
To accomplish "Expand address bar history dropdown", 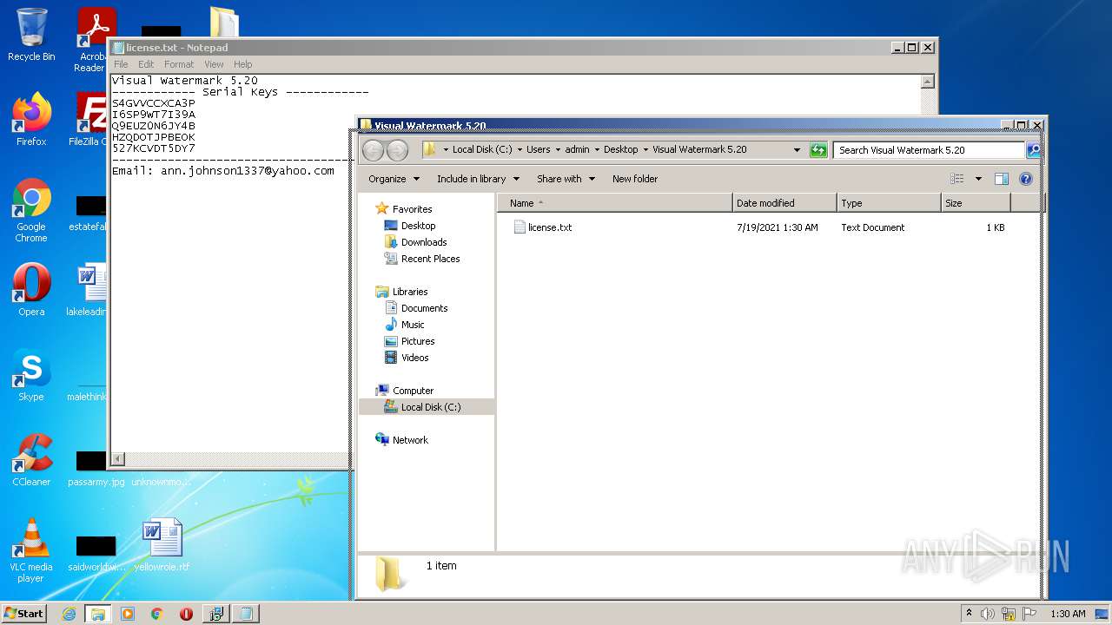I will 797,150.
